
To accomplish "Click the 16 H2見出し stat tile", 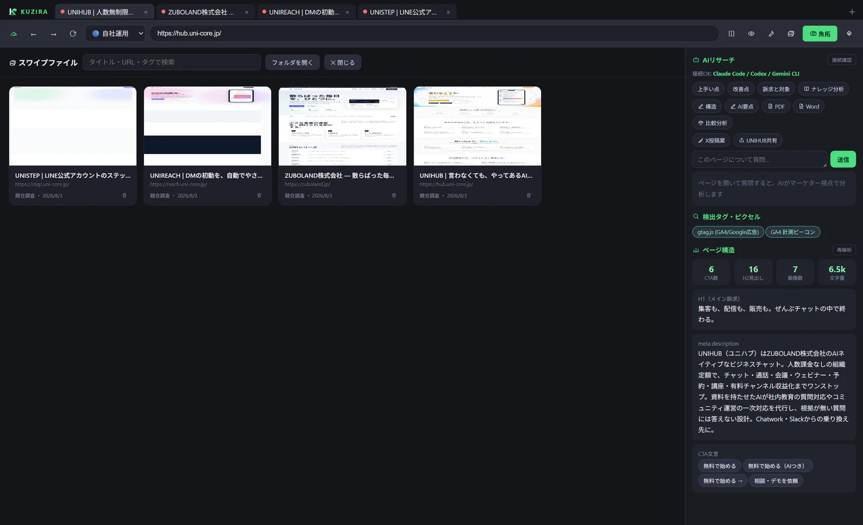I will [x=753, y=272].
